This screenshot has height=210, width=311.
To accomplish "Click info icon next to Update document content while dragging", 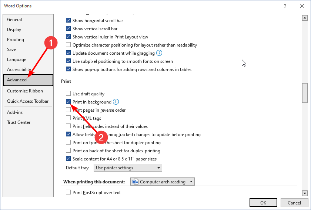I will coord(159,53).
